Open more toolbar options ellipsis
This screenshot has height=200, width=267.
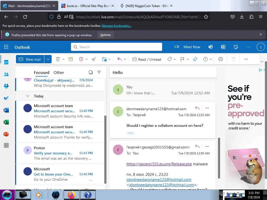246,59
